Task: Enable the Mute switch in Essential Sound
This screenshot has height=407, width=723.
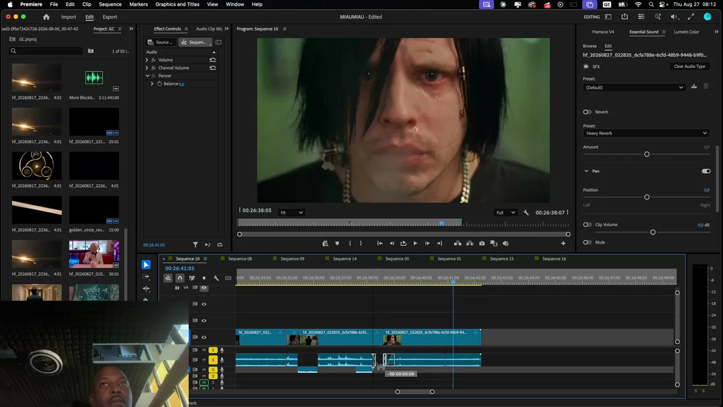Action: (x=587, y=243)
